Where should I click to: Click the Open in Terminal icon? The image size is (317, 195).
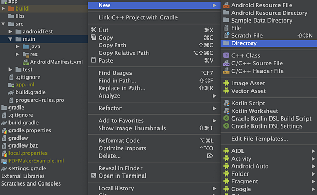coord(94,175)
